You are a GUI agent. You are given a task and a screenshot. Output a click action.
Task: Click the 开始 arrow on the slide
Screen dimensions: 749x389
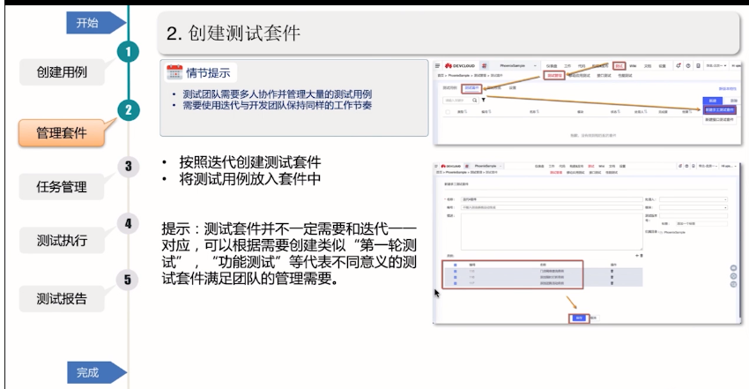coord(95,22)
